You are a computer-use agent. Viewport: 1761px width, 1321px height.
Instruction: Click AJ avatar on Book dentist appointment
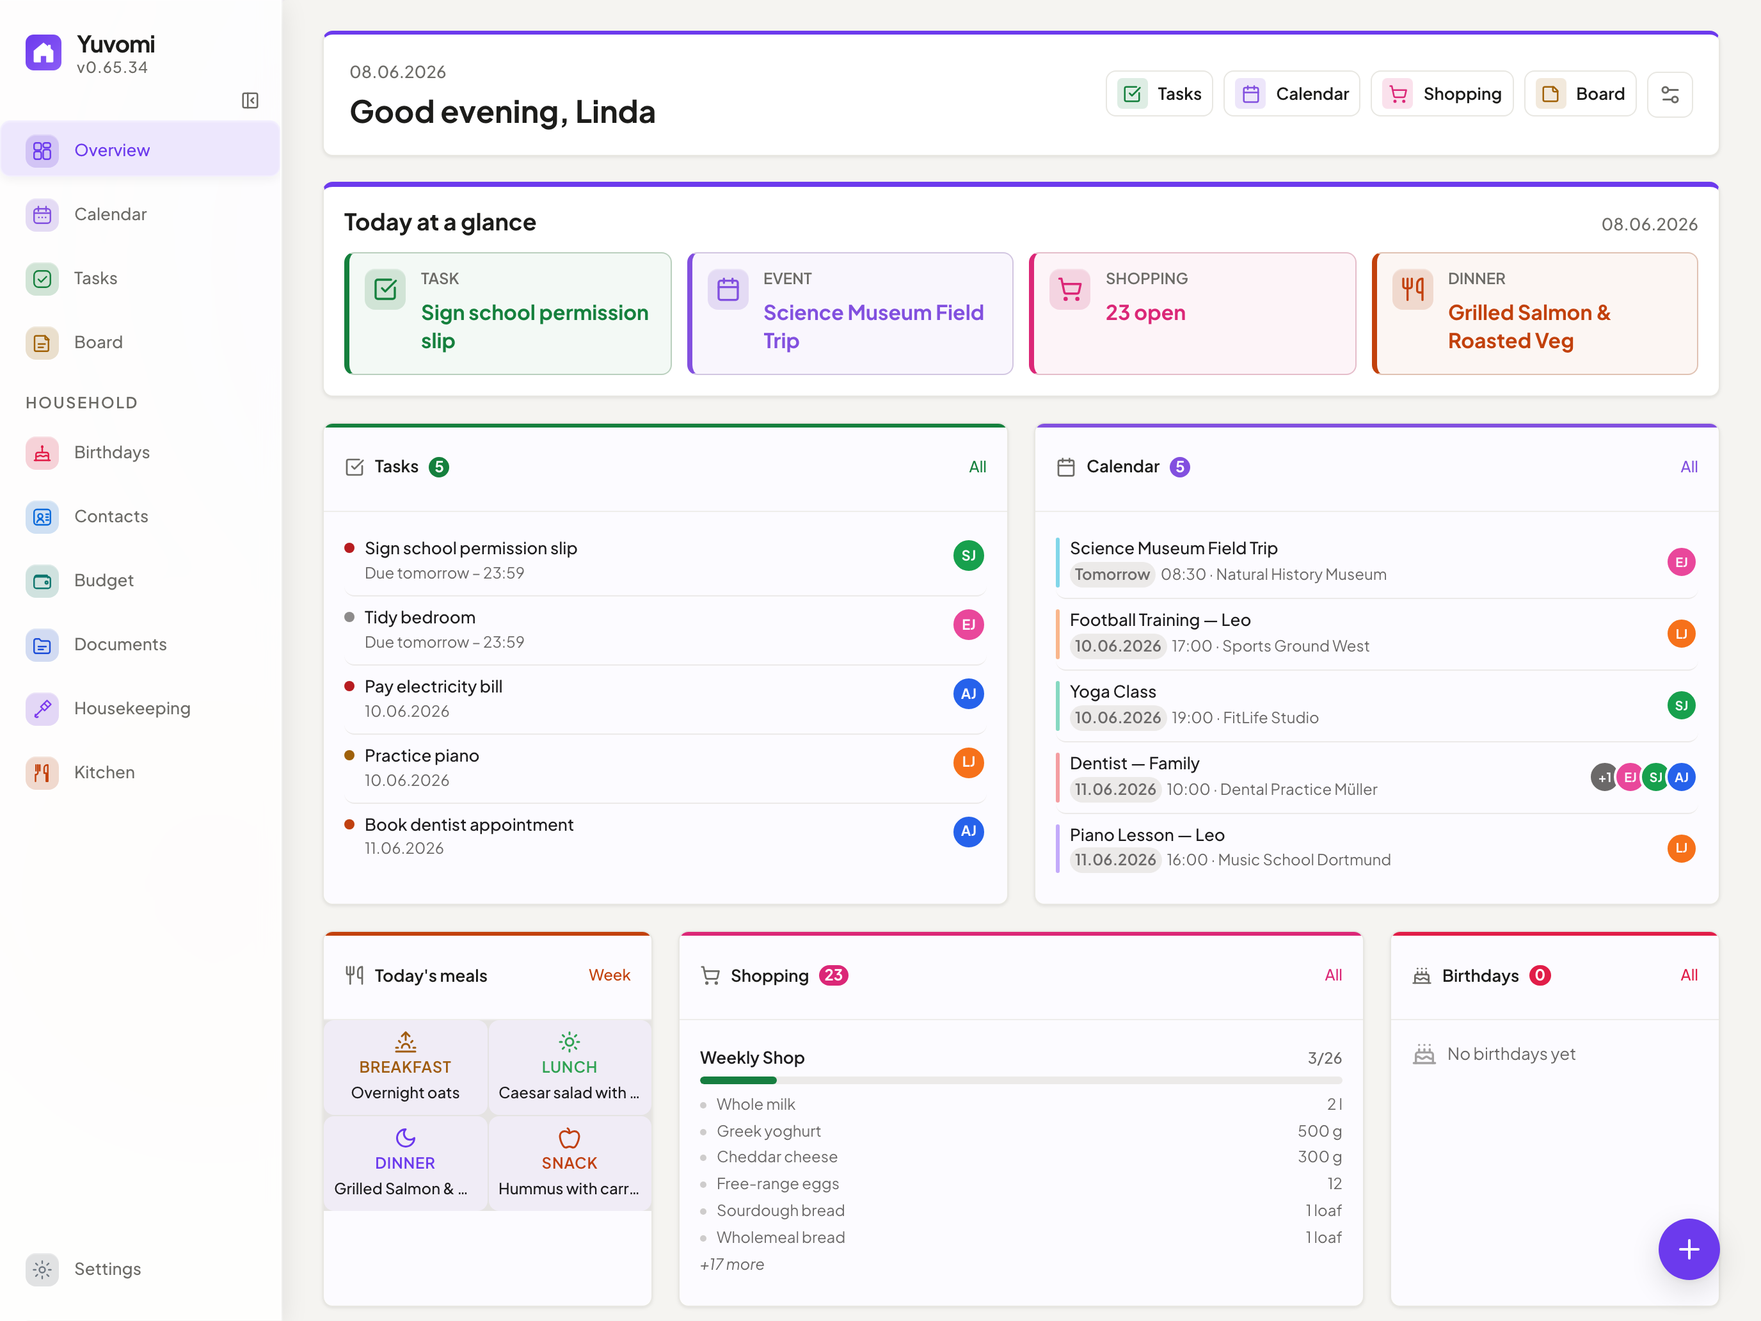tap(968, 832)
